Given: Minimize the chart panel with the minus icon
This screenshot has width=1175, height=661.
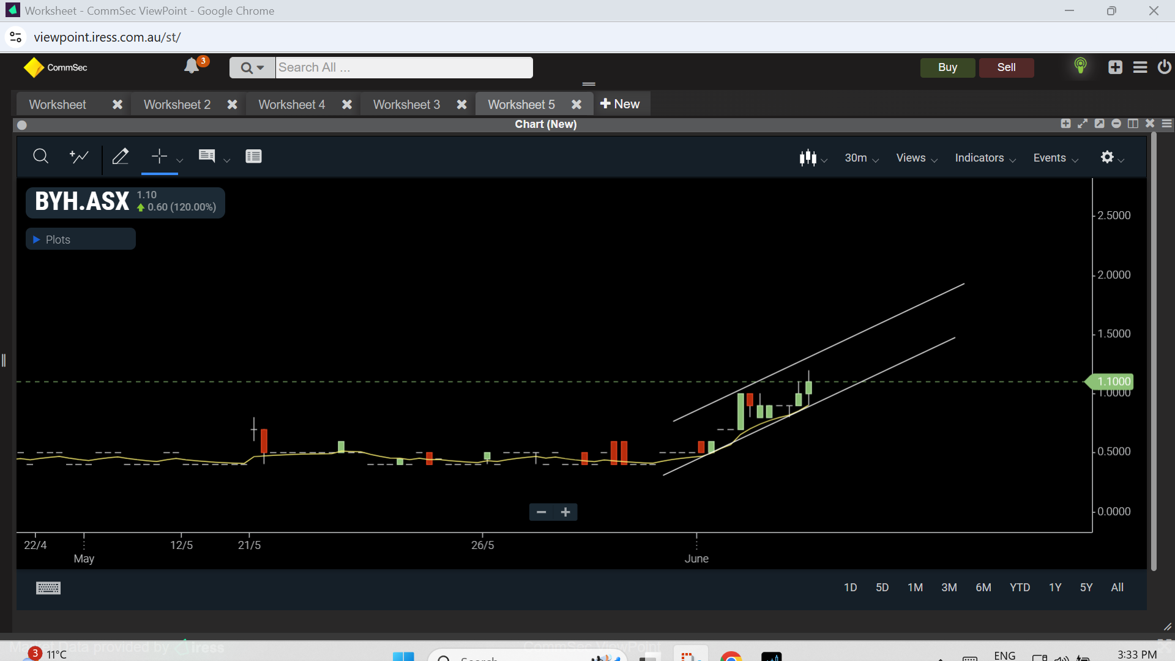Looking at the screenshot, I should [x=1116, y=124].
